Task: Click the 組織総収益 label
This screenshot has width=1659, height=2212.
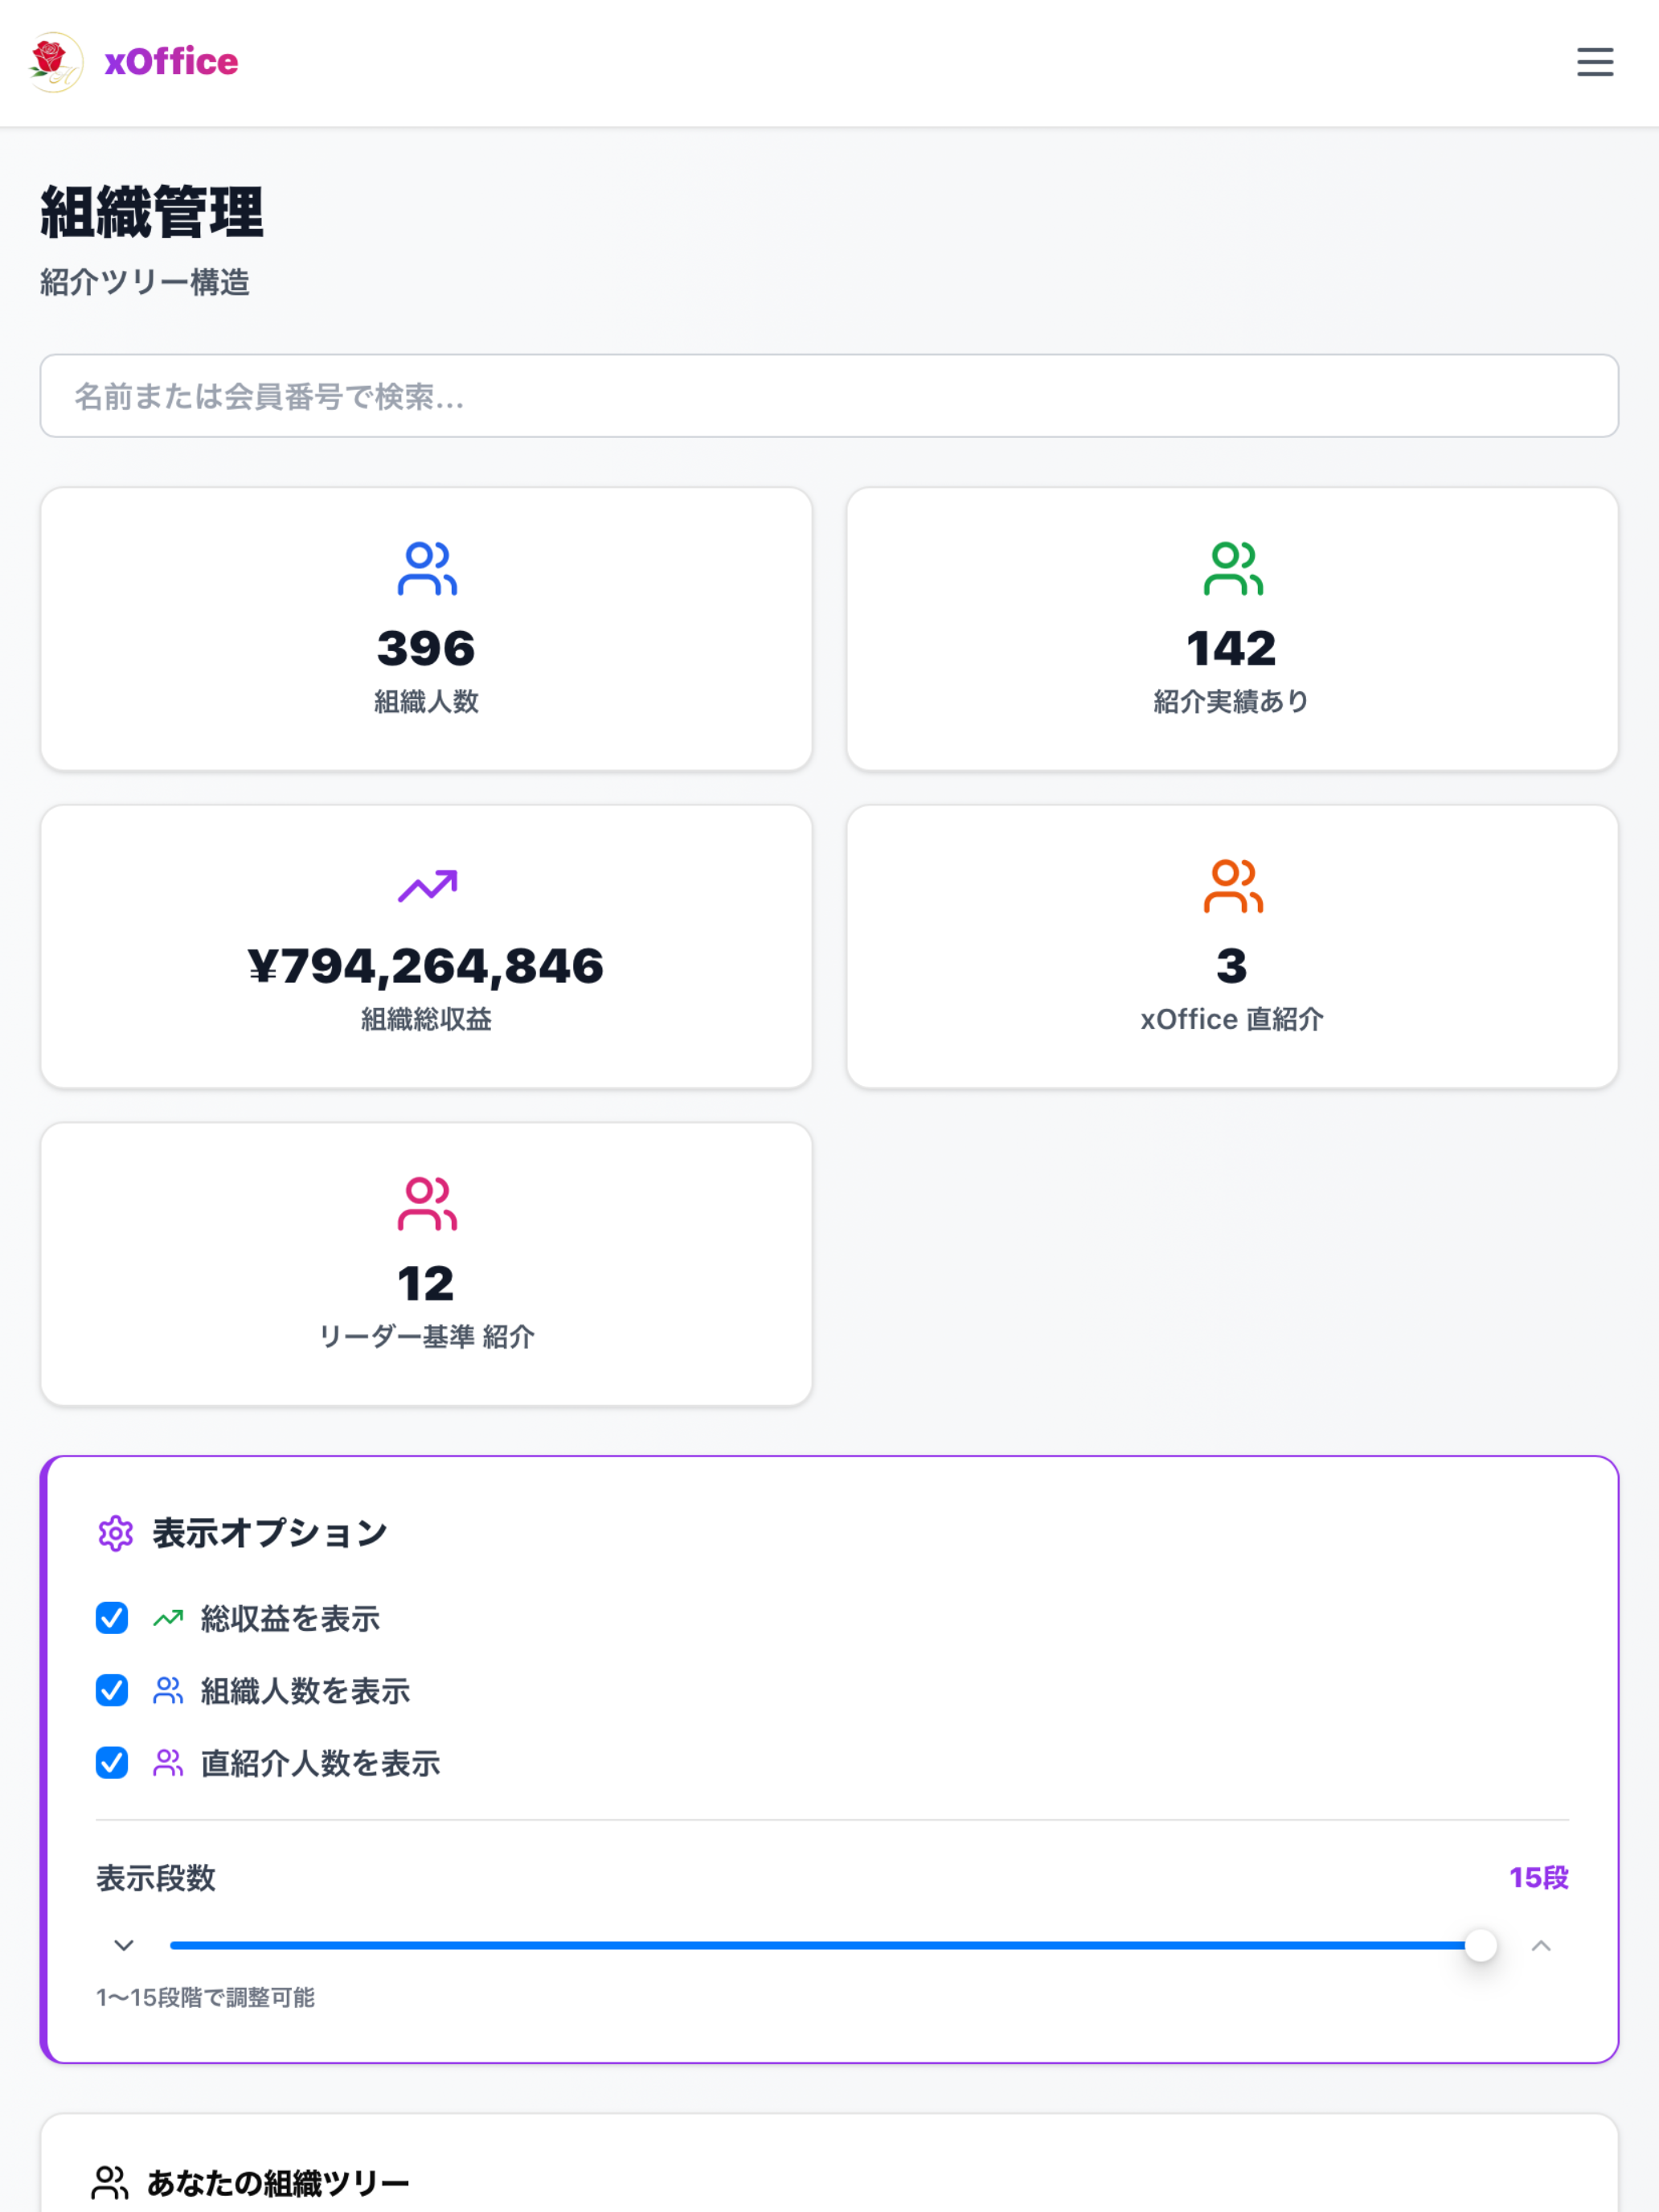Action: [426, 1019]
